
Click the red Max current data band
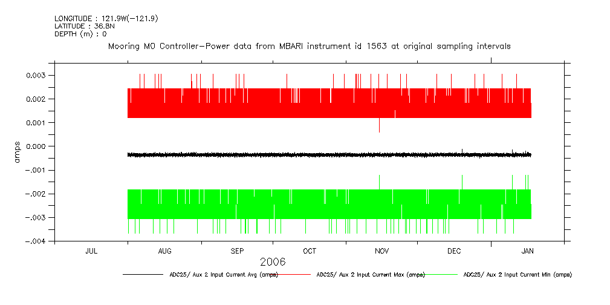click(x=329, y=103)
